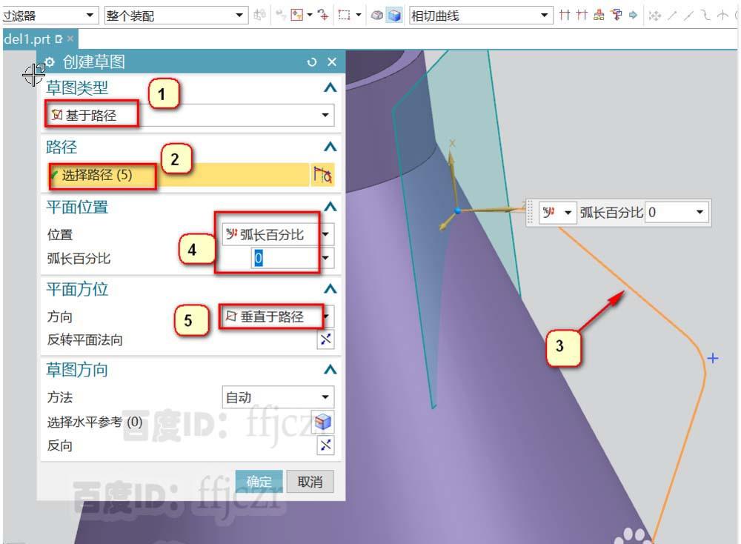Click the orientation cube icon for 选择水平参考
The height and width of the screenshot is (544, 741).
[325, 422]
